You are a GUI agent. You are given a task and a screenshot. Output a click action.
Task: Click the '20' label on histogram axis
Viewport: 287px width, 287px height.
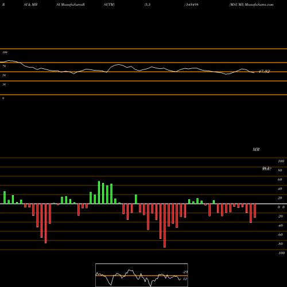point(280,198)
